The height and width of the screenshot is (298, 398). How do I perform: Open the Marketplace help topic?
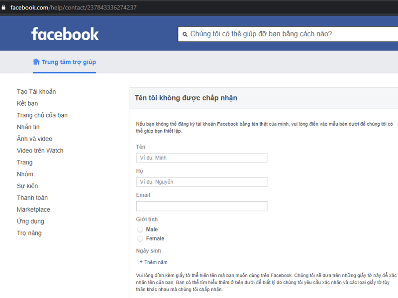click(33, 210)
